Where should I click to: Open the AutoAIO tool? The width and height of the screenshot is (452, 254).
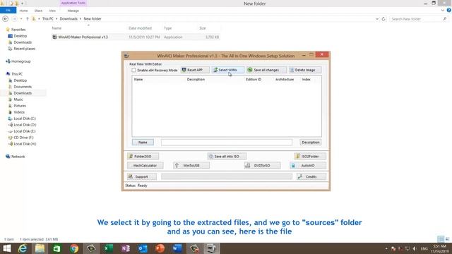point(308,166)
